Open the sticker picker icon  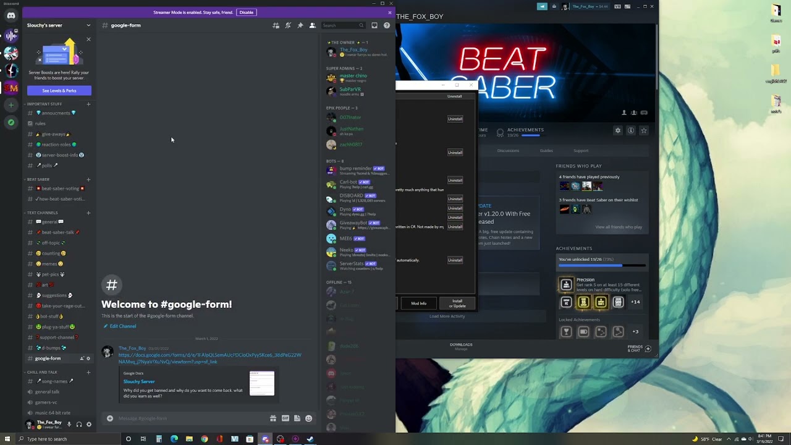pyautogui.click(x=297, y=418)
